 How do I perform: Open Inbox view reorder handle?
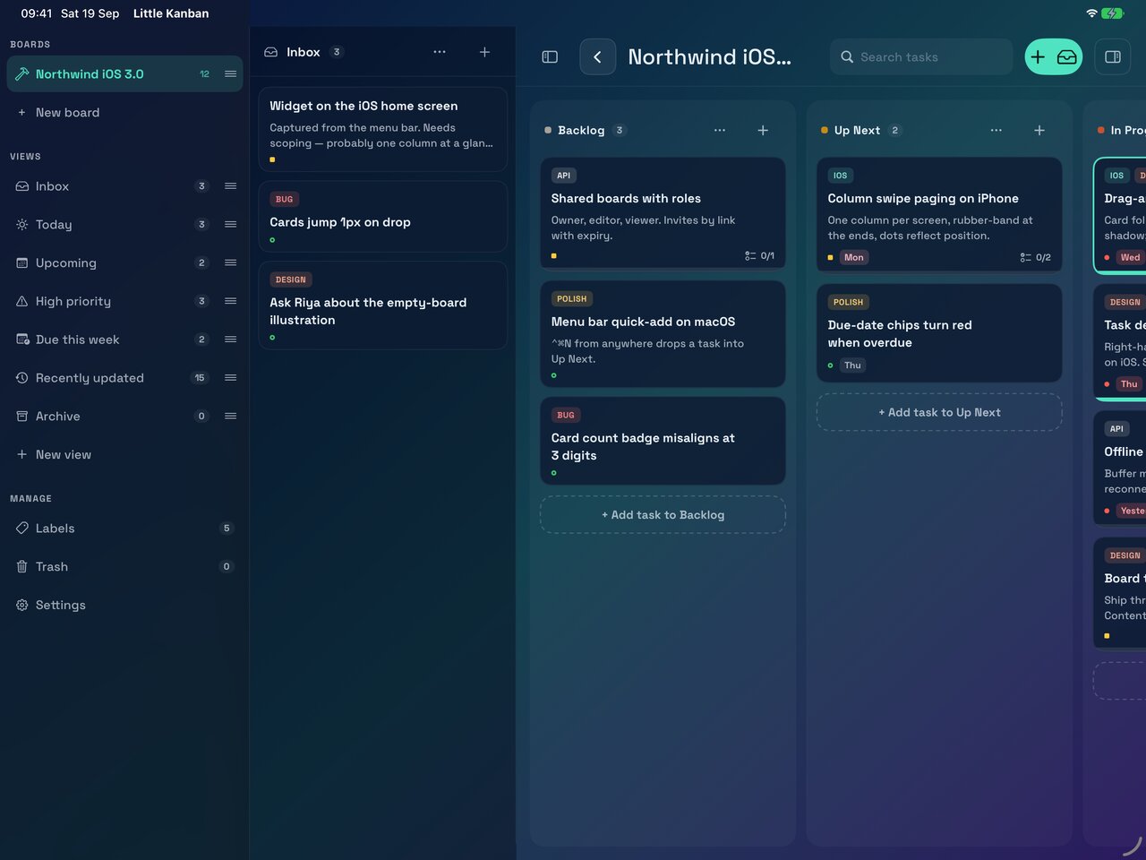pyautogui.click(x=230, y=186)
